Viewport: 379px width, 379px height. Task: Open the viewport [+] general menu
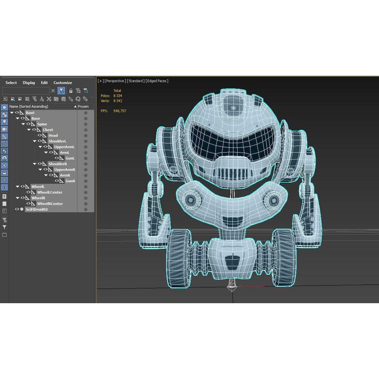100,81
